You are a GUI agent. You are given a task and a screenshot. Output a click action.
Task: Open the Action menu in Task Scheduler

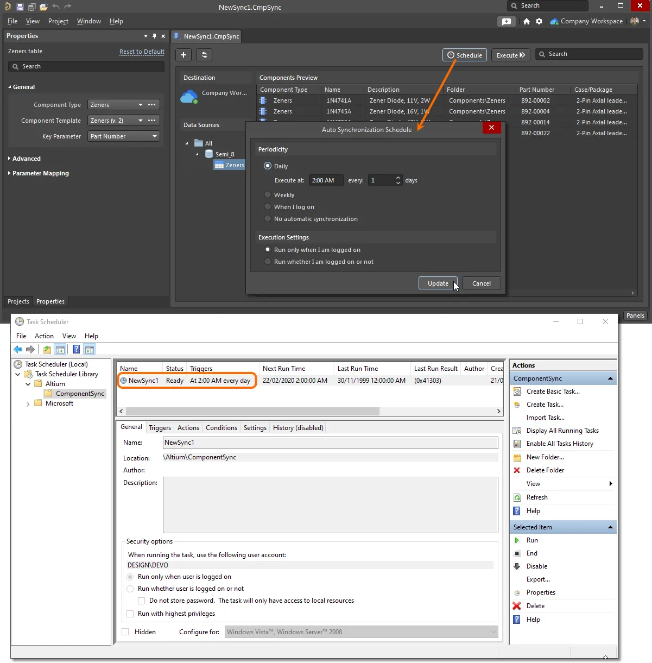(x=44, y=336)
